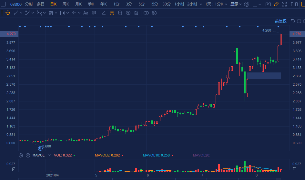The image size is (305, 180).
Task: Click the window layout square icon
Action: (x=255, y=4)
